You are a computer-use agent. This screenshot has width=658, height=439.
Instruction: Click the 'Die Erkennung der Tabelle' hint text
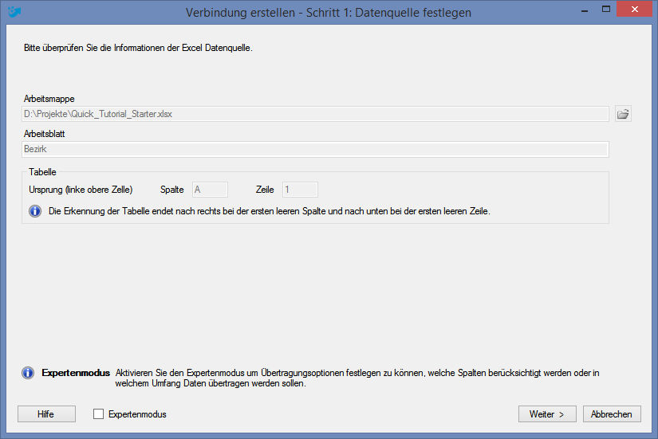(x=270, y=211)
